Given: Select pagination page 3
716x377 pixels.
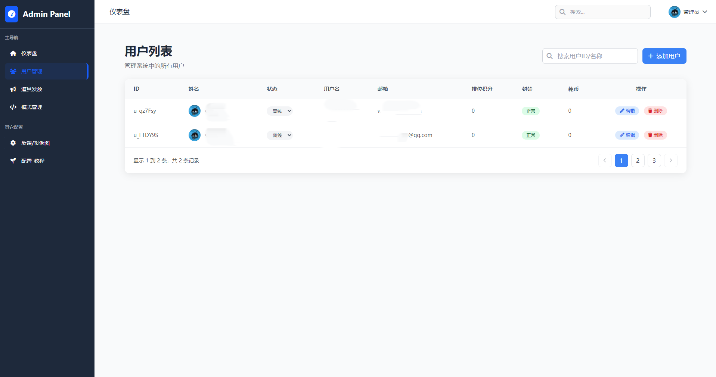Looking at the screenshot, I should click(654, 161).
